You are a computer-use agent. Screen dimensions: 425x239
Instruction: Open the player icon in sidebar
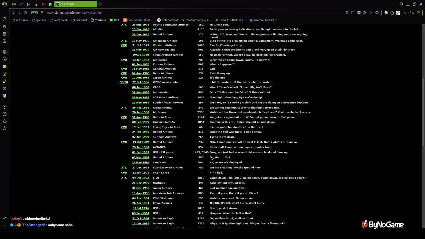[4, 107]
